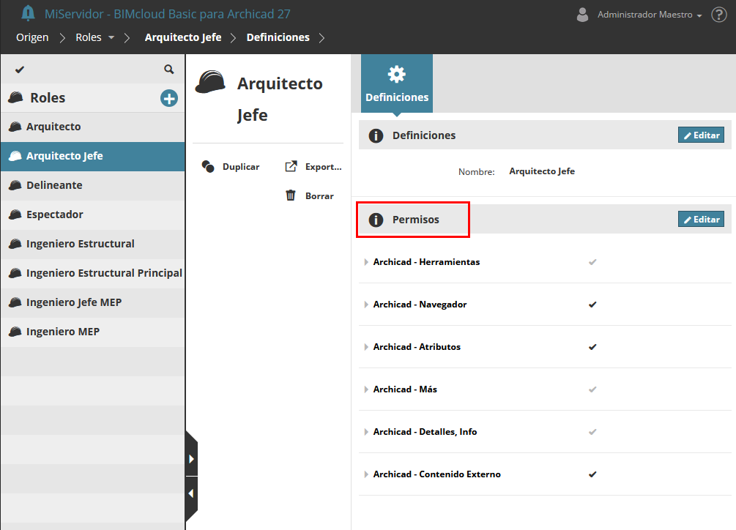The height and width of the screenshot is (530, 736).
Task: Click the Roles list heading
Action: (x=48, y=97)
